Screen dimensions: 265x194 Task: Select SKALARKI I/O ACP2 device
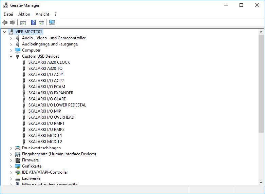(x=46, y=81)
